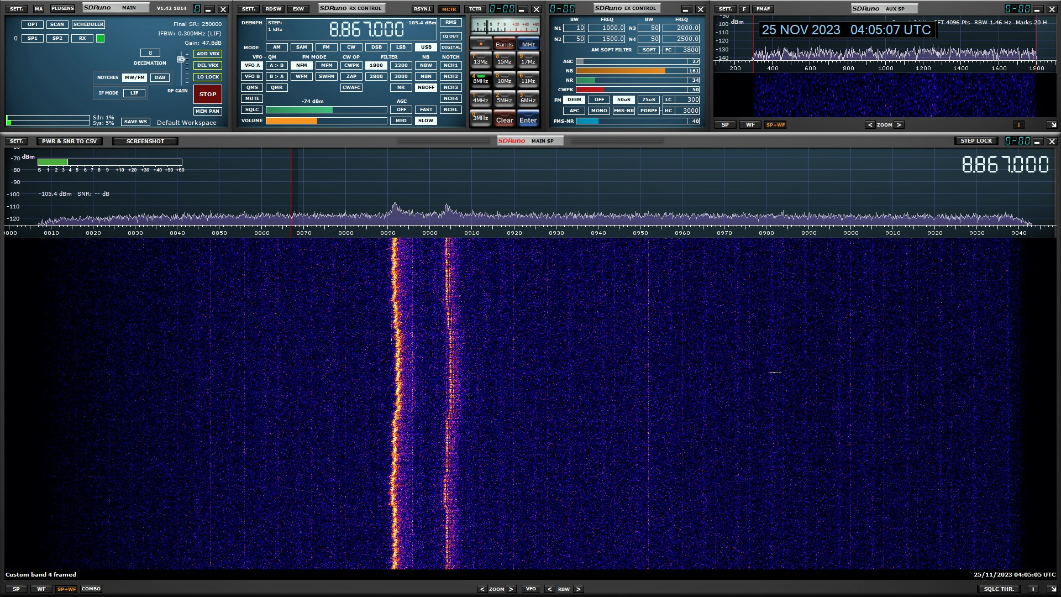Zoom in Aux SP with right zoom arrow

899,125
